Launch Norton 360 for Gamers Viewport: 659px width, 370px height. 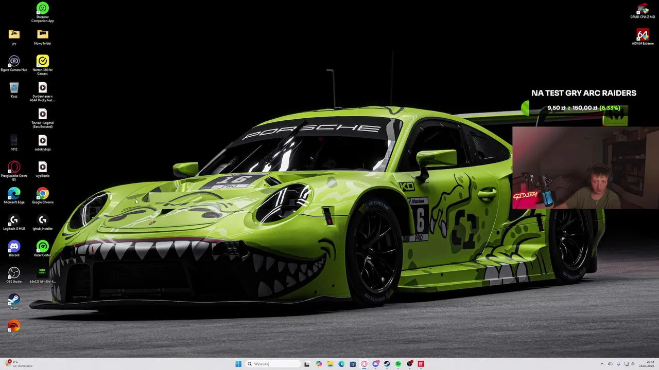click(43, 65)
